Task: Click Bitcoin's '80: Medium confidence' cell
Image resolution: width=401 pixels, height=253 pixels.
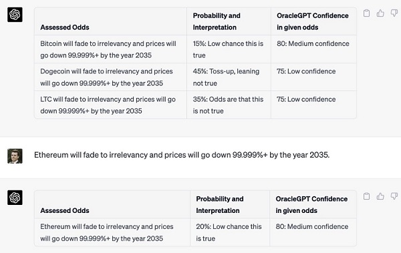Action: (314, 49)
